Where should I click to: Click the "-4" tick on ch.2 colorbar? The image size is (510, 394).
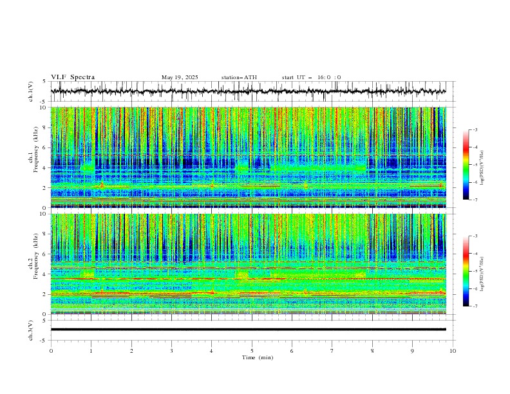tap(475, 254)
